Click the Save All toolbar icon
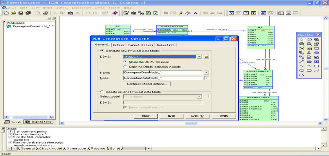Viewport: 329px width, 156px height. point(28,13)
